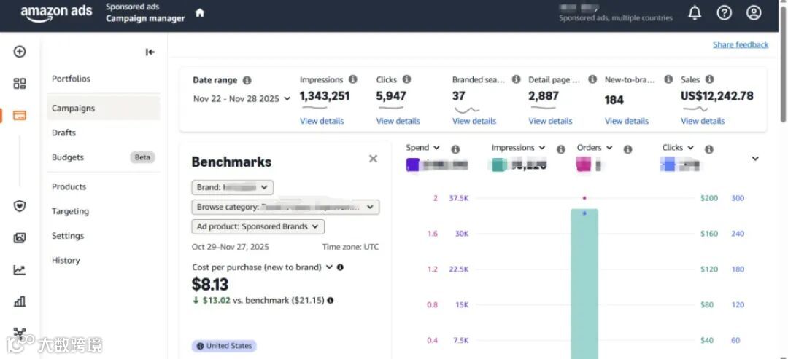The width and height of the screenshot is (788, 359).
Task: Click the teal Impressions color swatch
Action: click(x=498, y=165)
